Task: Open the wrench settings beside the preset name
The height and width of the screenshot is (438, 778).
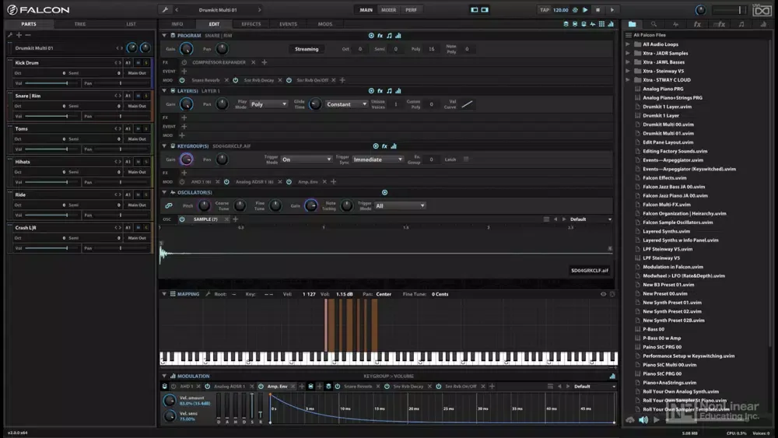Action: click(165, 9)
